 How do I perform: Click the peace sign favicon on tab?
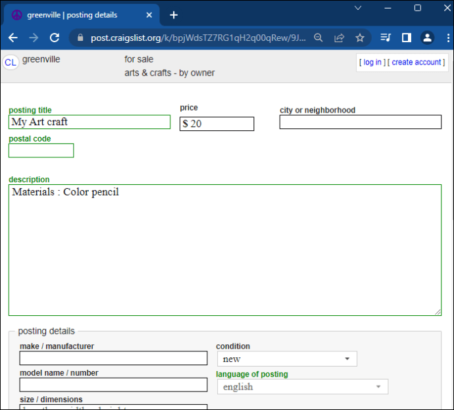[x=17, y=15]
